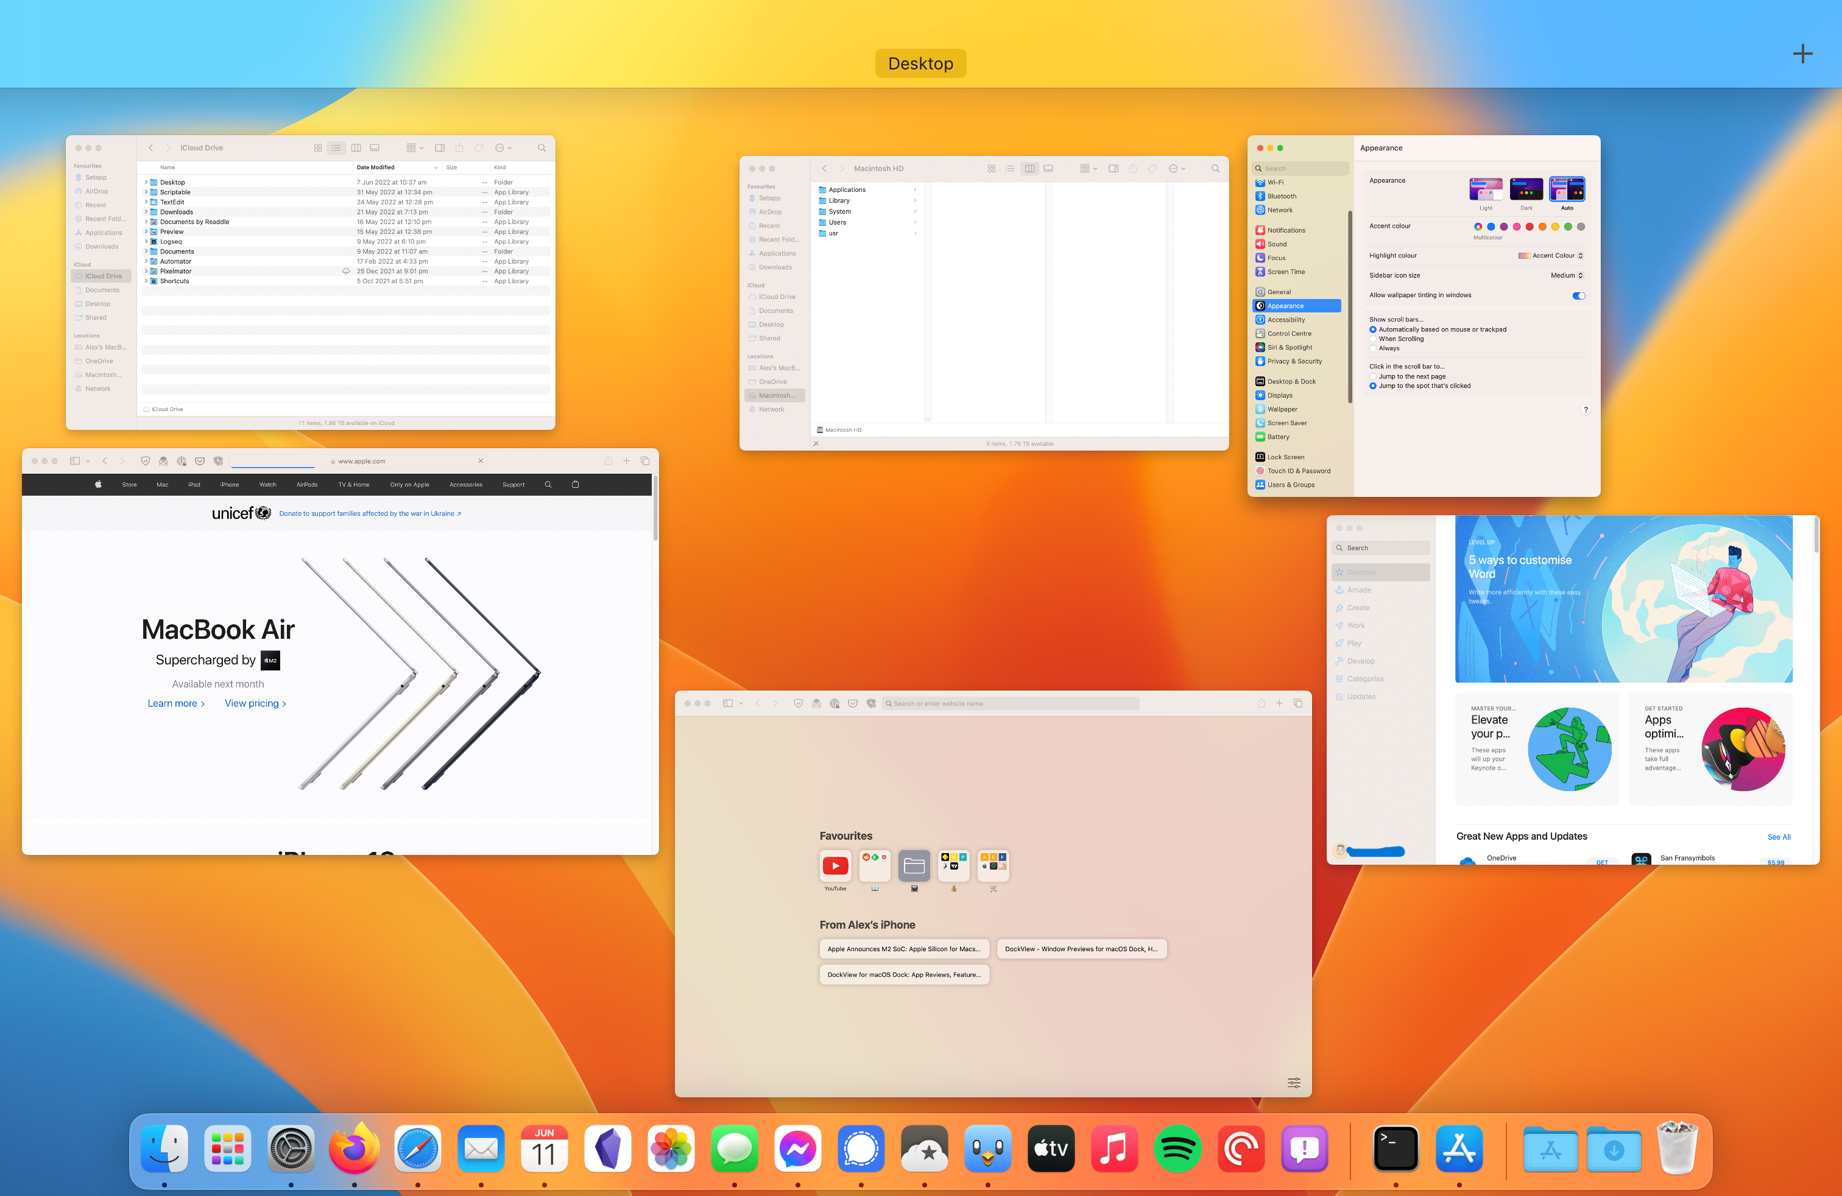The height and width of the screenshot is (1196, 1842).
Task: Switch Finder to icon view
Action: click(318, 148)
